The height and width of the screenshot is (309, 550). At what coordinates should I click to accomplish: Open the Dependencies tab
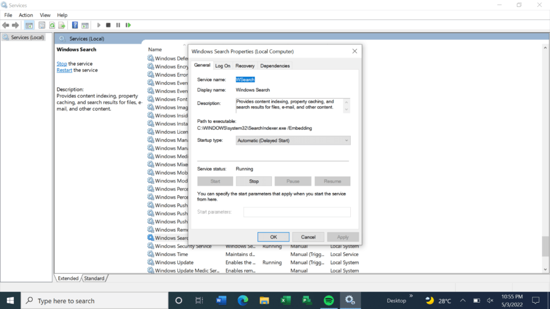[x=274, y=65]
